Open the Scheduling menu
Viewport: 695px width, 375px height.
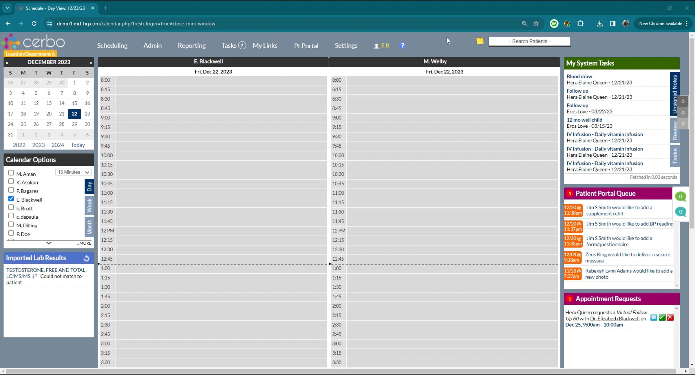[112, 45]
